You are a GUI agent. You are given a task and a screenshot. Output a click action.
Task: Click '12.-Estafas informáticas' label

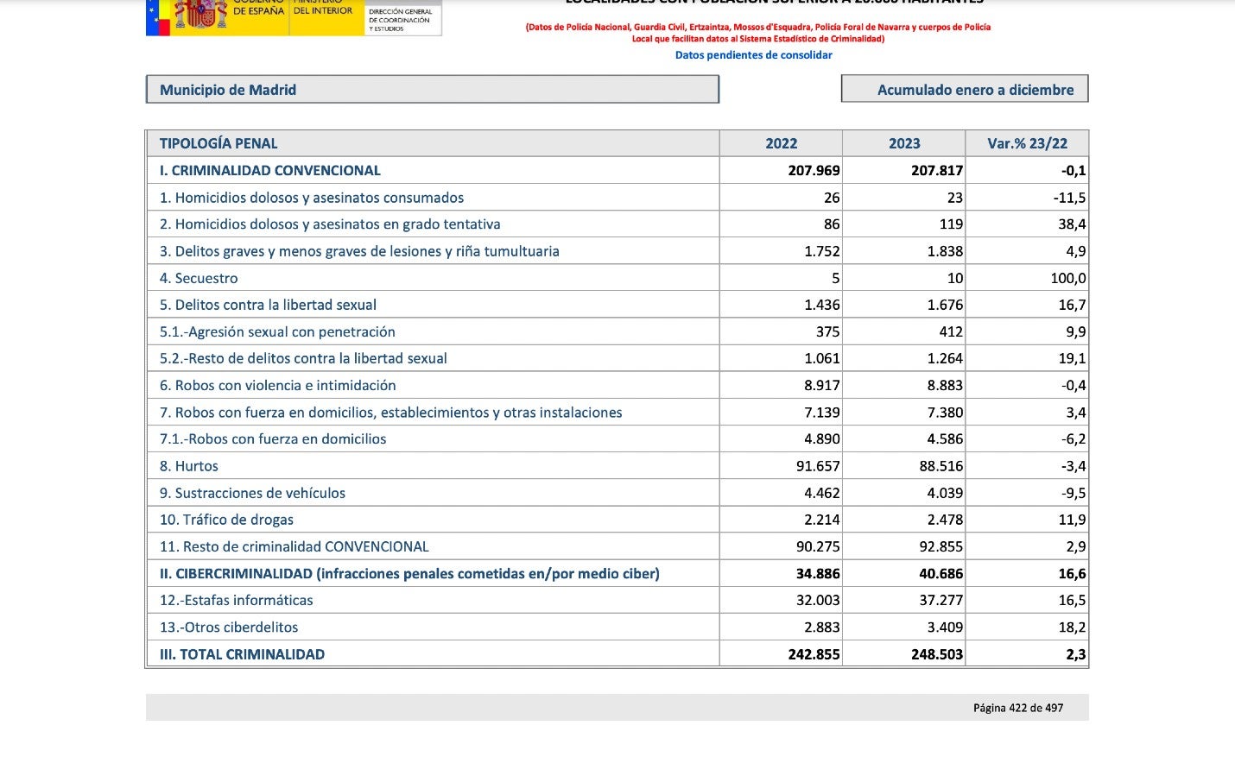(x=237, y=600)
